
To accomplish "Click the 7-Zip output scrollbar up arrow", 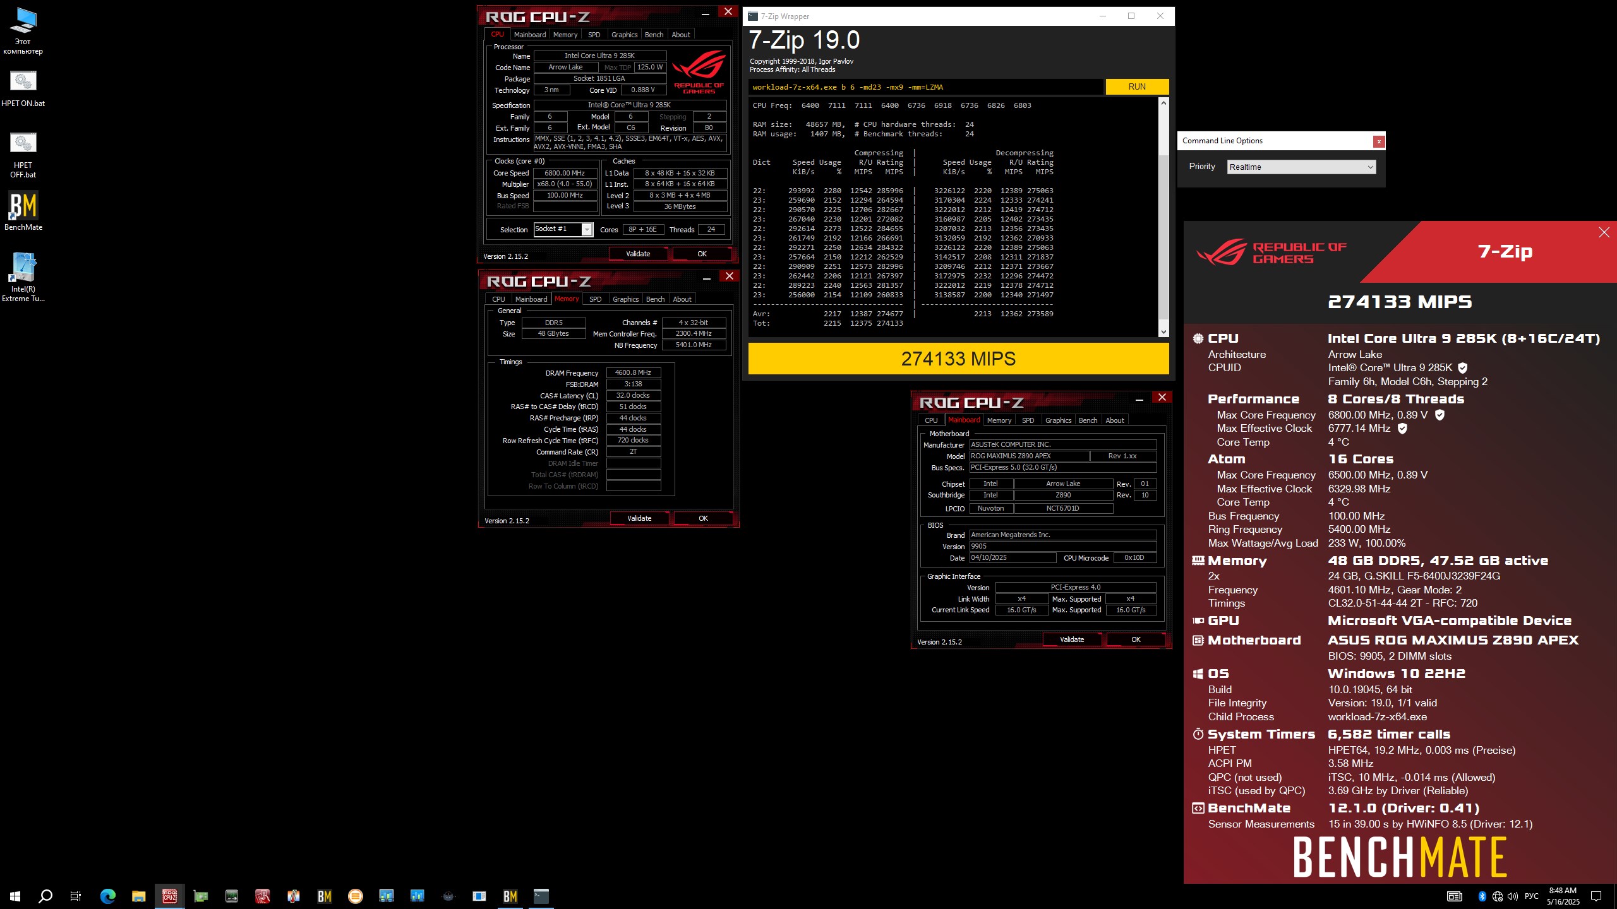I will pyautogui.click(x=1163, y=103).
